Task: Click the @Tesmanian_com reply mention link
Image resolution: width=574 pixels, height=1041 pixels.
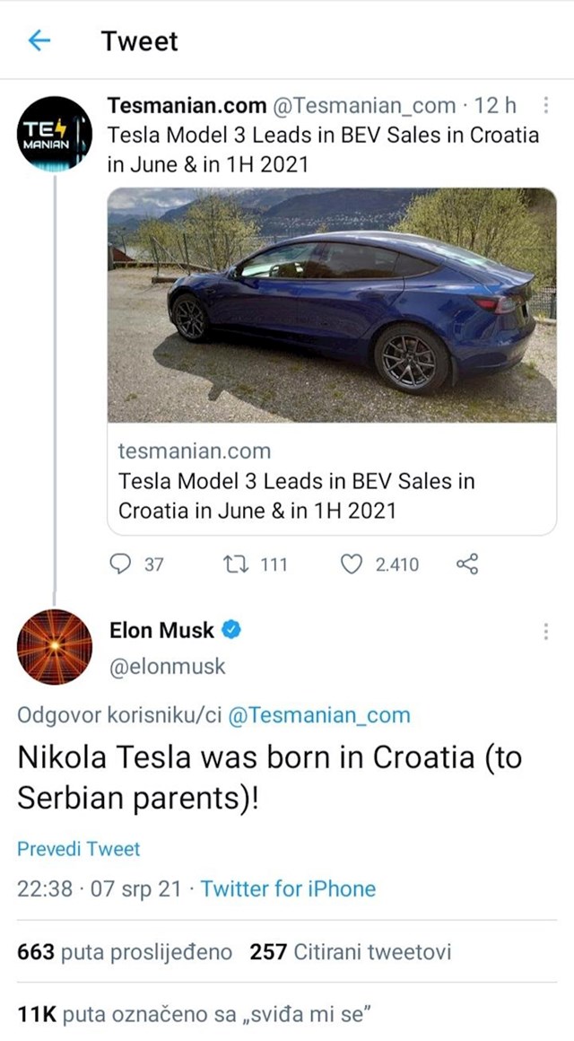Action: (x=319, y=716)
